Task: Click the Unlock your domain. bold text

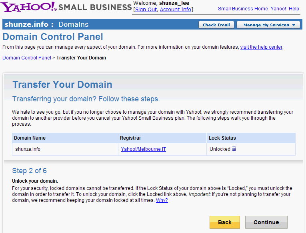Action: (35, 181)
